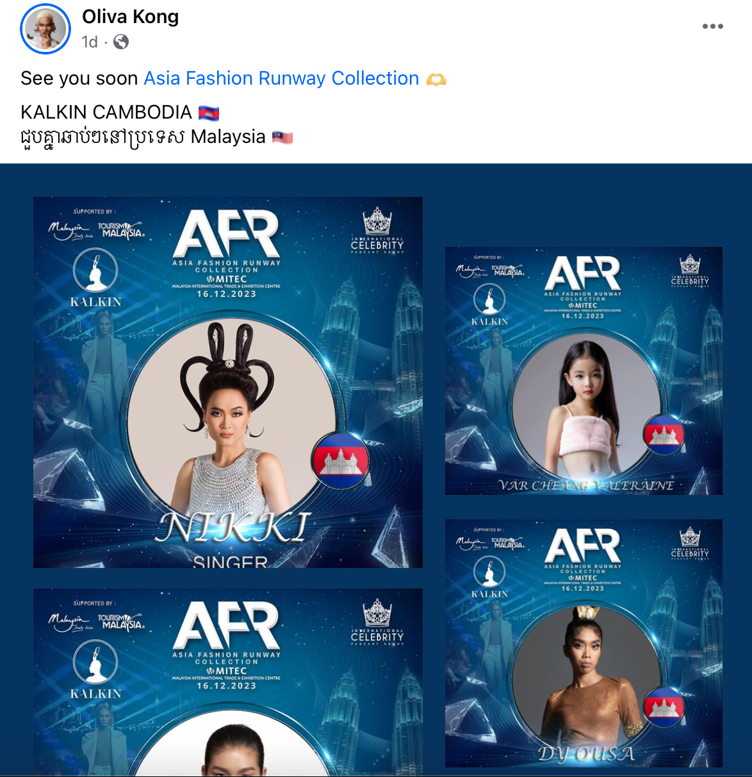This screenshot has width=752, height=777.
Task: Click the Cambodia flag badge on Dy Ousa poster
Action: (x=664, y=707)
